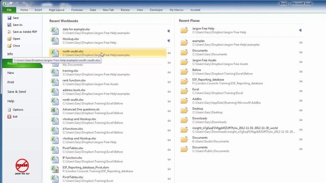The width and height of the screenshot is (326, 183).
Task: Open data for example.xlsx file icon
Action: coord(55,31)
